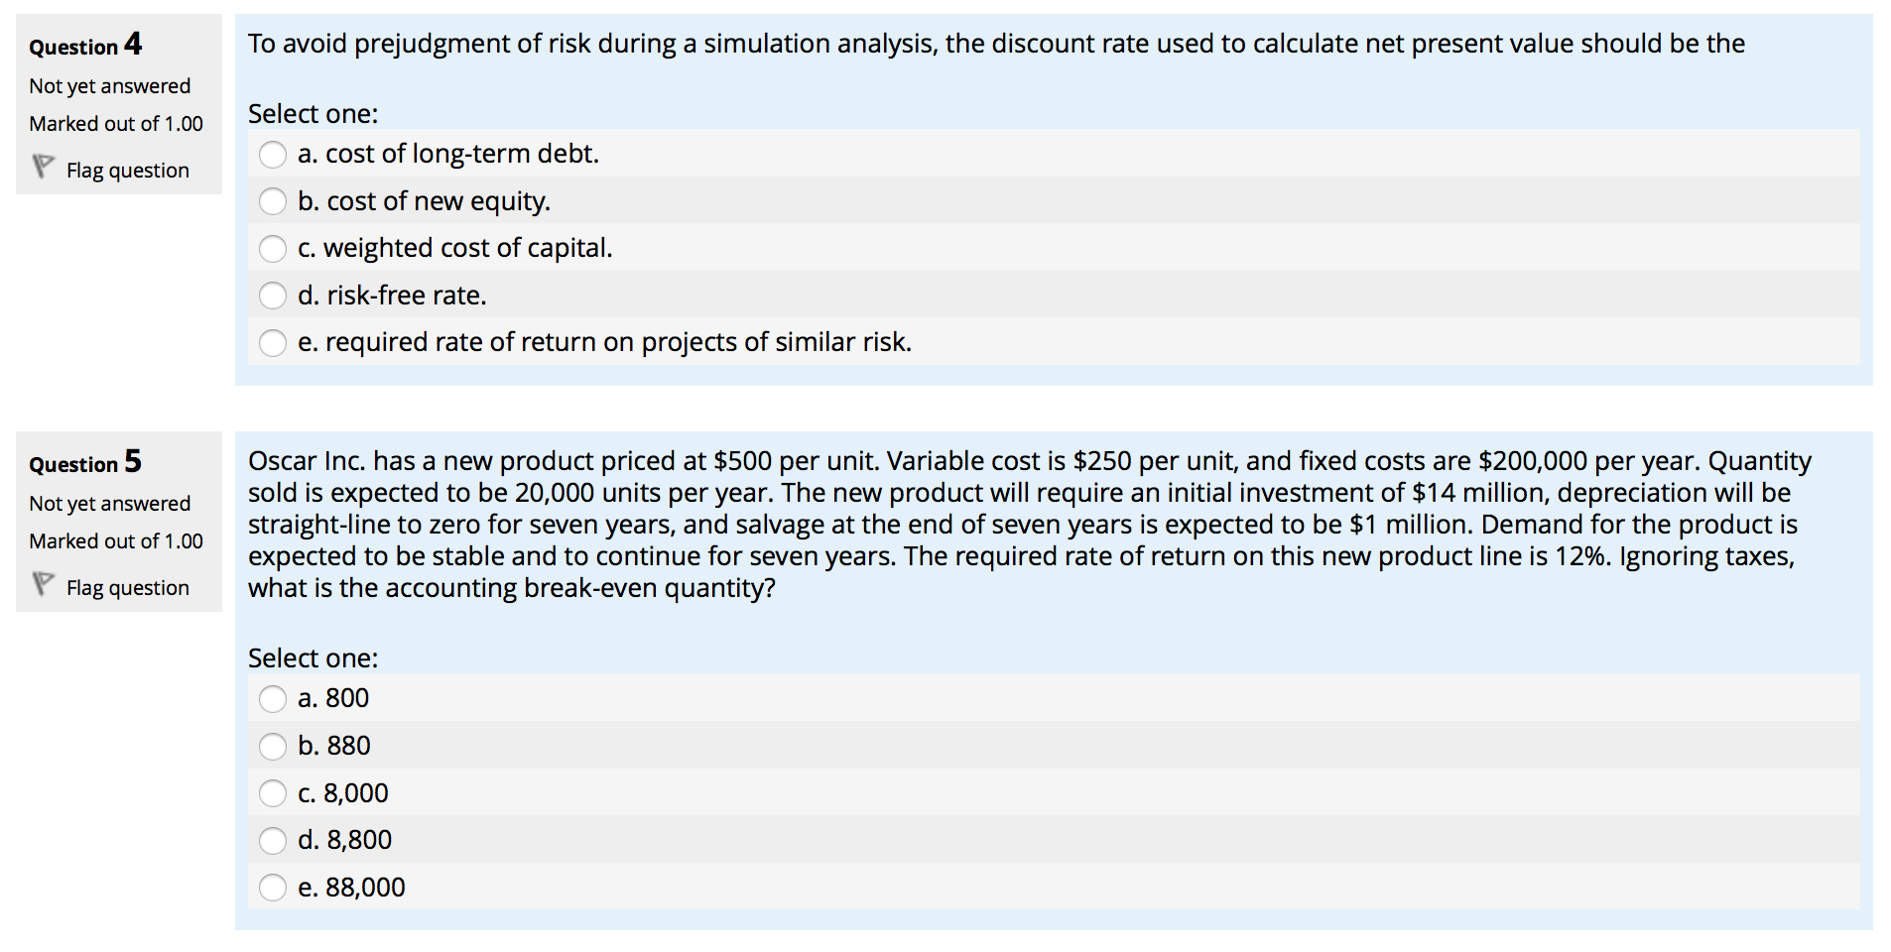Click the Question 4 info sidebar panel

pyautogui.click(x=119, y=104)
